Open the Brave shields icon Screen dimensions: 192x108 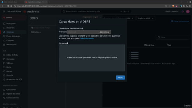click(173, 6)
